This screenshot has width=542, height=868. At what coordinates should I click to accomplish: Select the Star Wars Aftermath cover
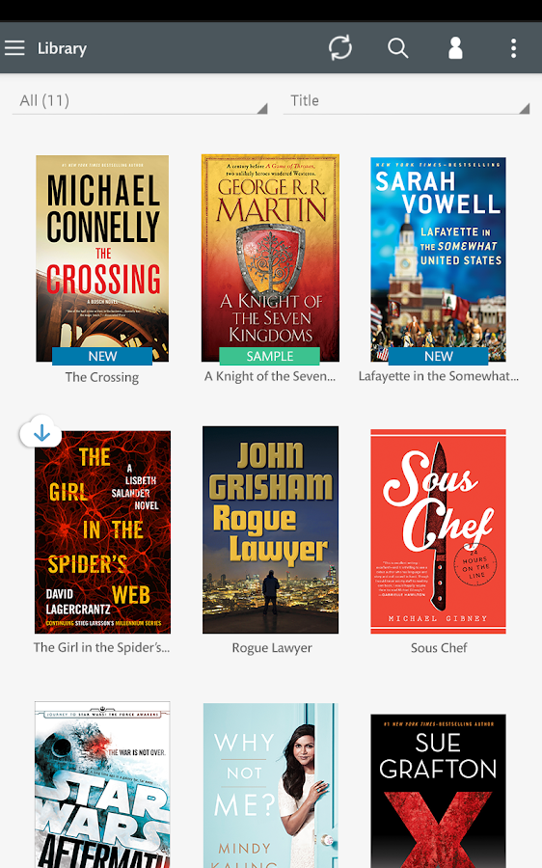pos(102,784)
